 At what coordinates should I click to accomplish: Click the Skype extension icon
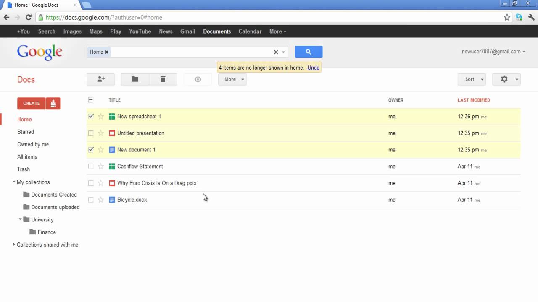click(x=519, y=17)
